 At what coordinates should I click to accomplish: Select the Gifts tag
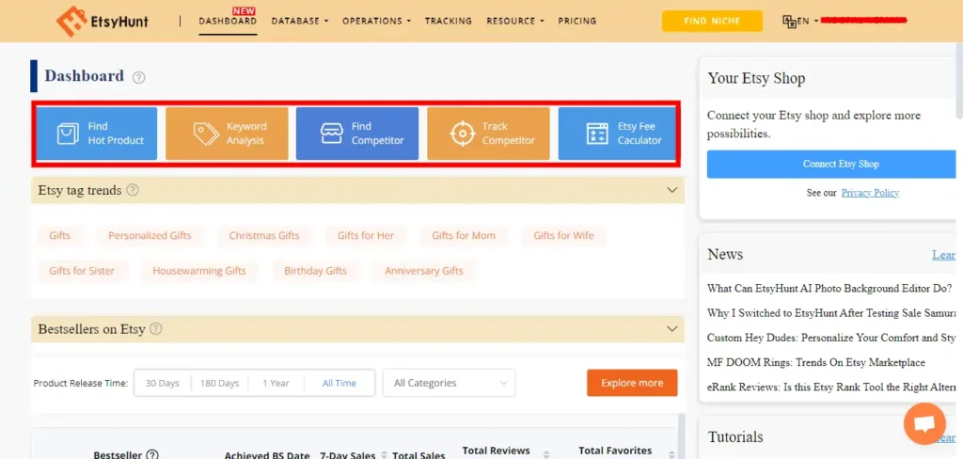[x=59, y=235]
